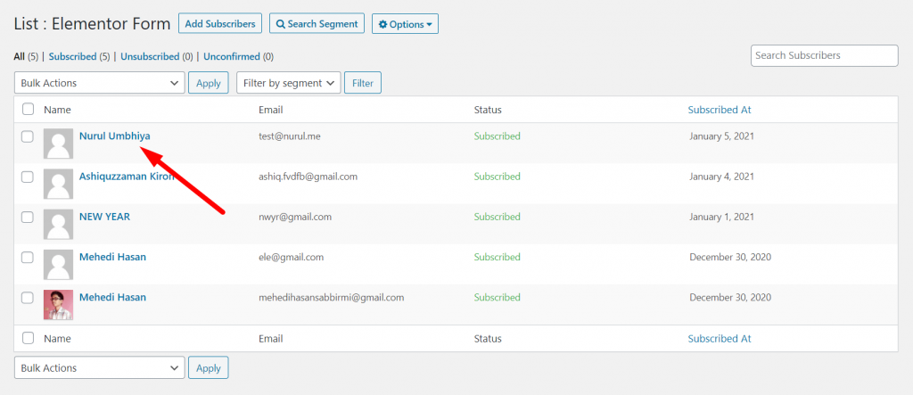Click the Add Subscribers button
The height and width of the screenshot is (395, 913).
tap(220, 24)
